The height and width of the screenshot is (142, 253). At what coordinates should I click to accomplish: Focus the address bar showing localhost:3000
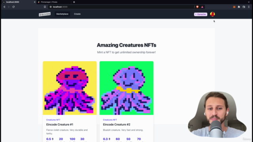(121, 7)
